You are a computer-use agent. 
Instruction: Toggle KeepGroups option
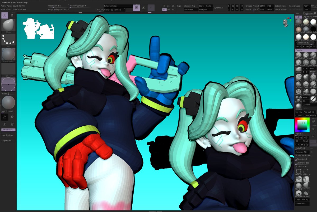(295, 6)
